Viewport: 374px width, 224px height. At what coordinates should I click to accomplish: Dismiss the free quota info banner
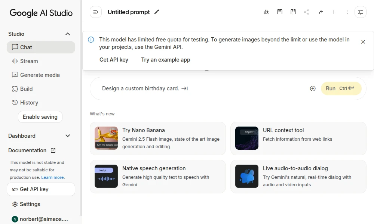tap(363, 42)
